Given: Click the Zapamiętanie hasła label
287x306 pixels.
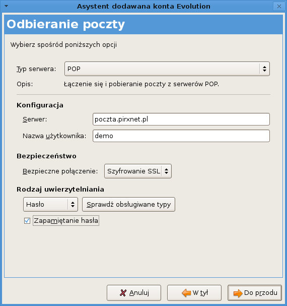Looking at the screenshot, I should click(x=66, y=220).
